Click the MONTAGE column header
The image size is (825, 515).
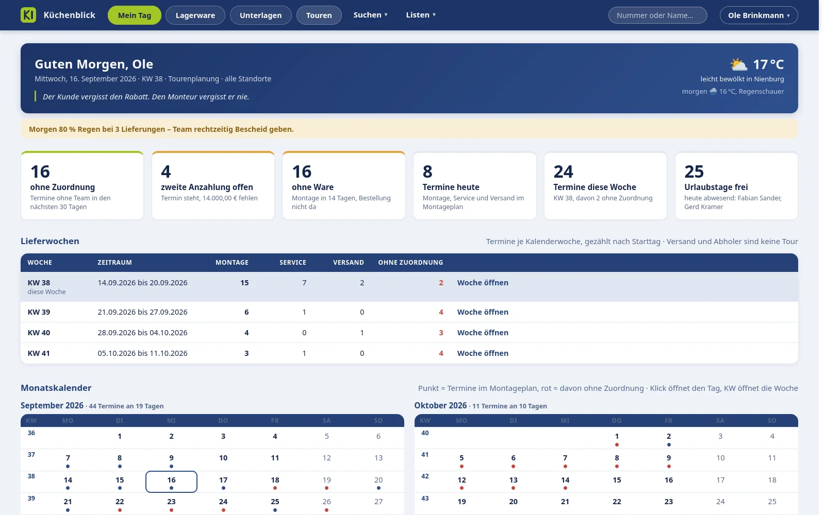tap(232, 263)
